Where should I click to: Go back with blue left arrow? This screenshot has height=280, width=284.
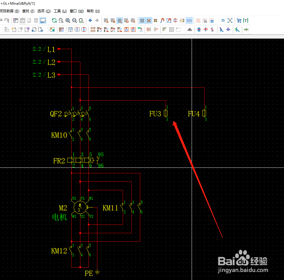(90, 20)
